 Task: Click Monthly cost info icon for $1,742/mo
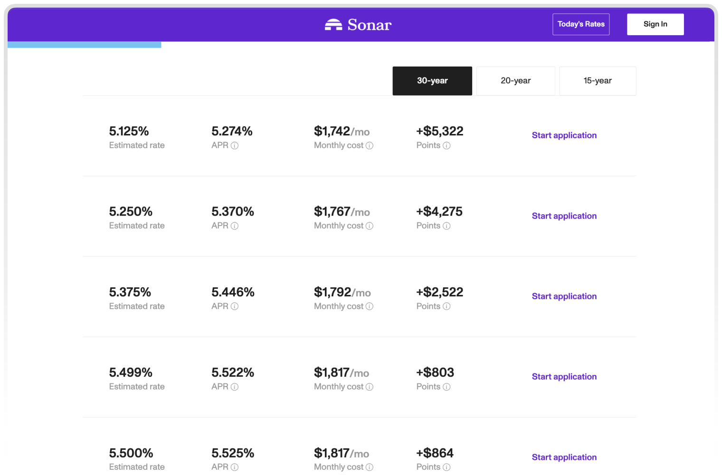click(x=370, y=146)
